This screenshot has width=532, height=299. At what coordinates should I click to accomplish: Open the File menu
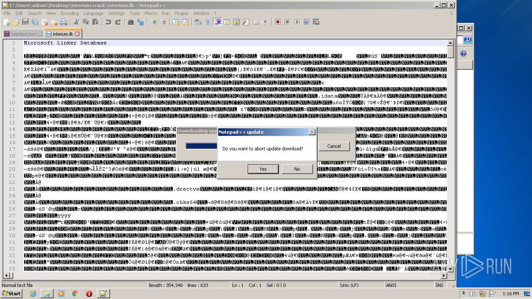tap(7, 13)
